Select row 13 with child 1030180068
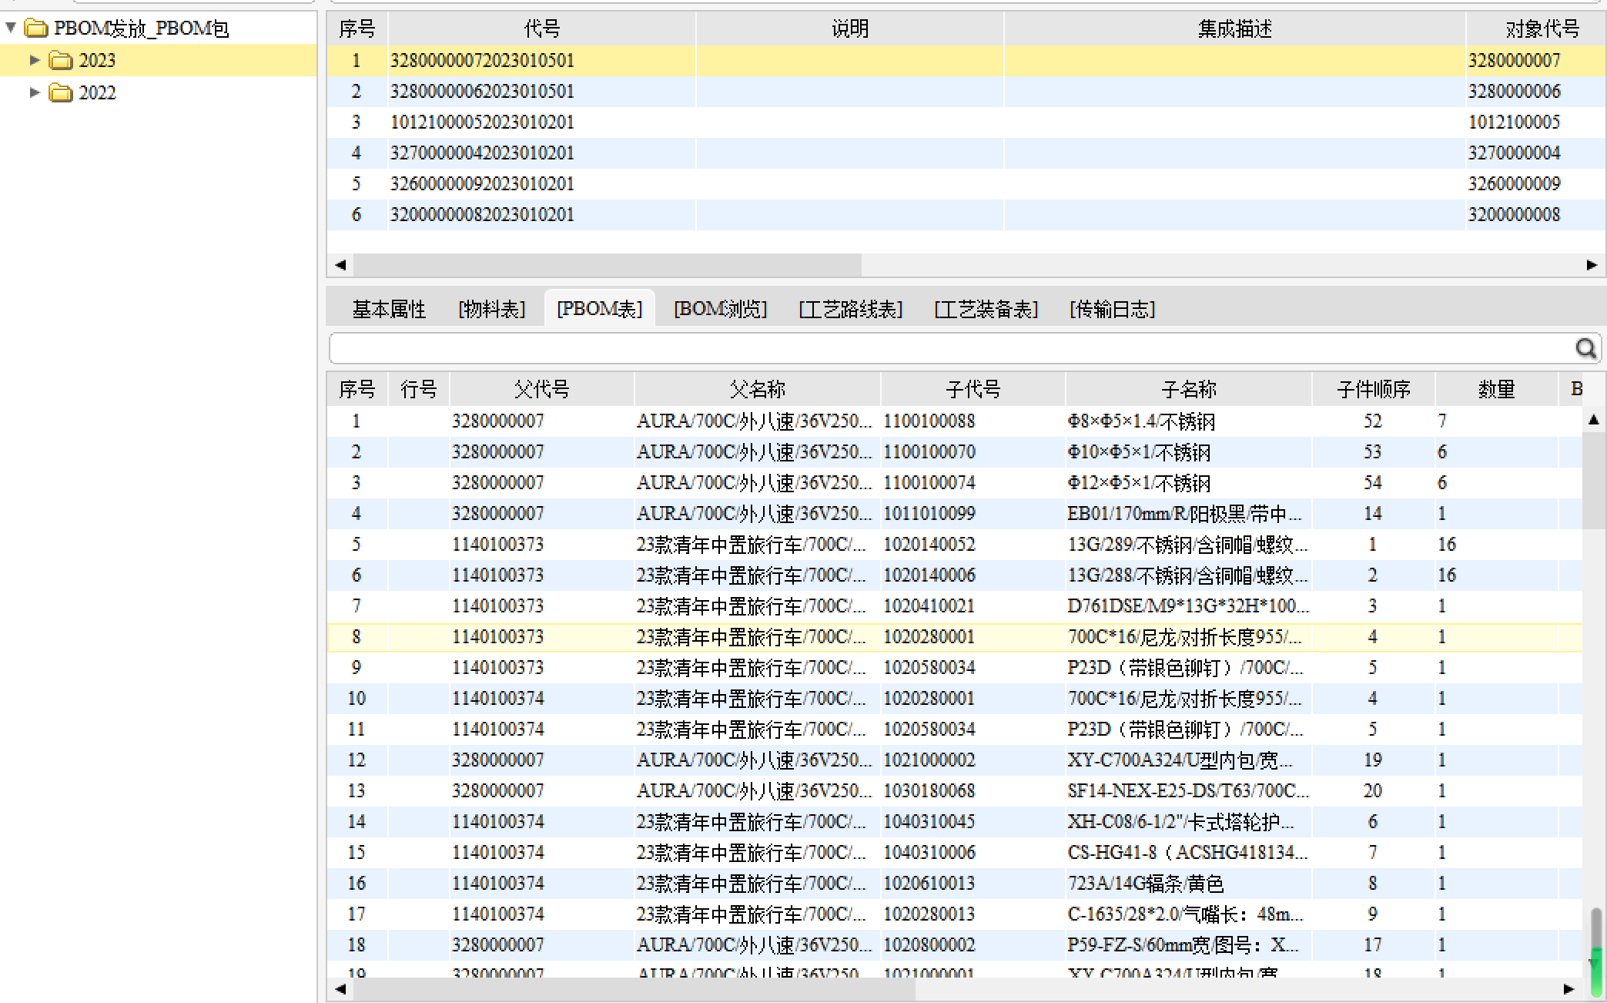1607x1003 pixels. 929,790
